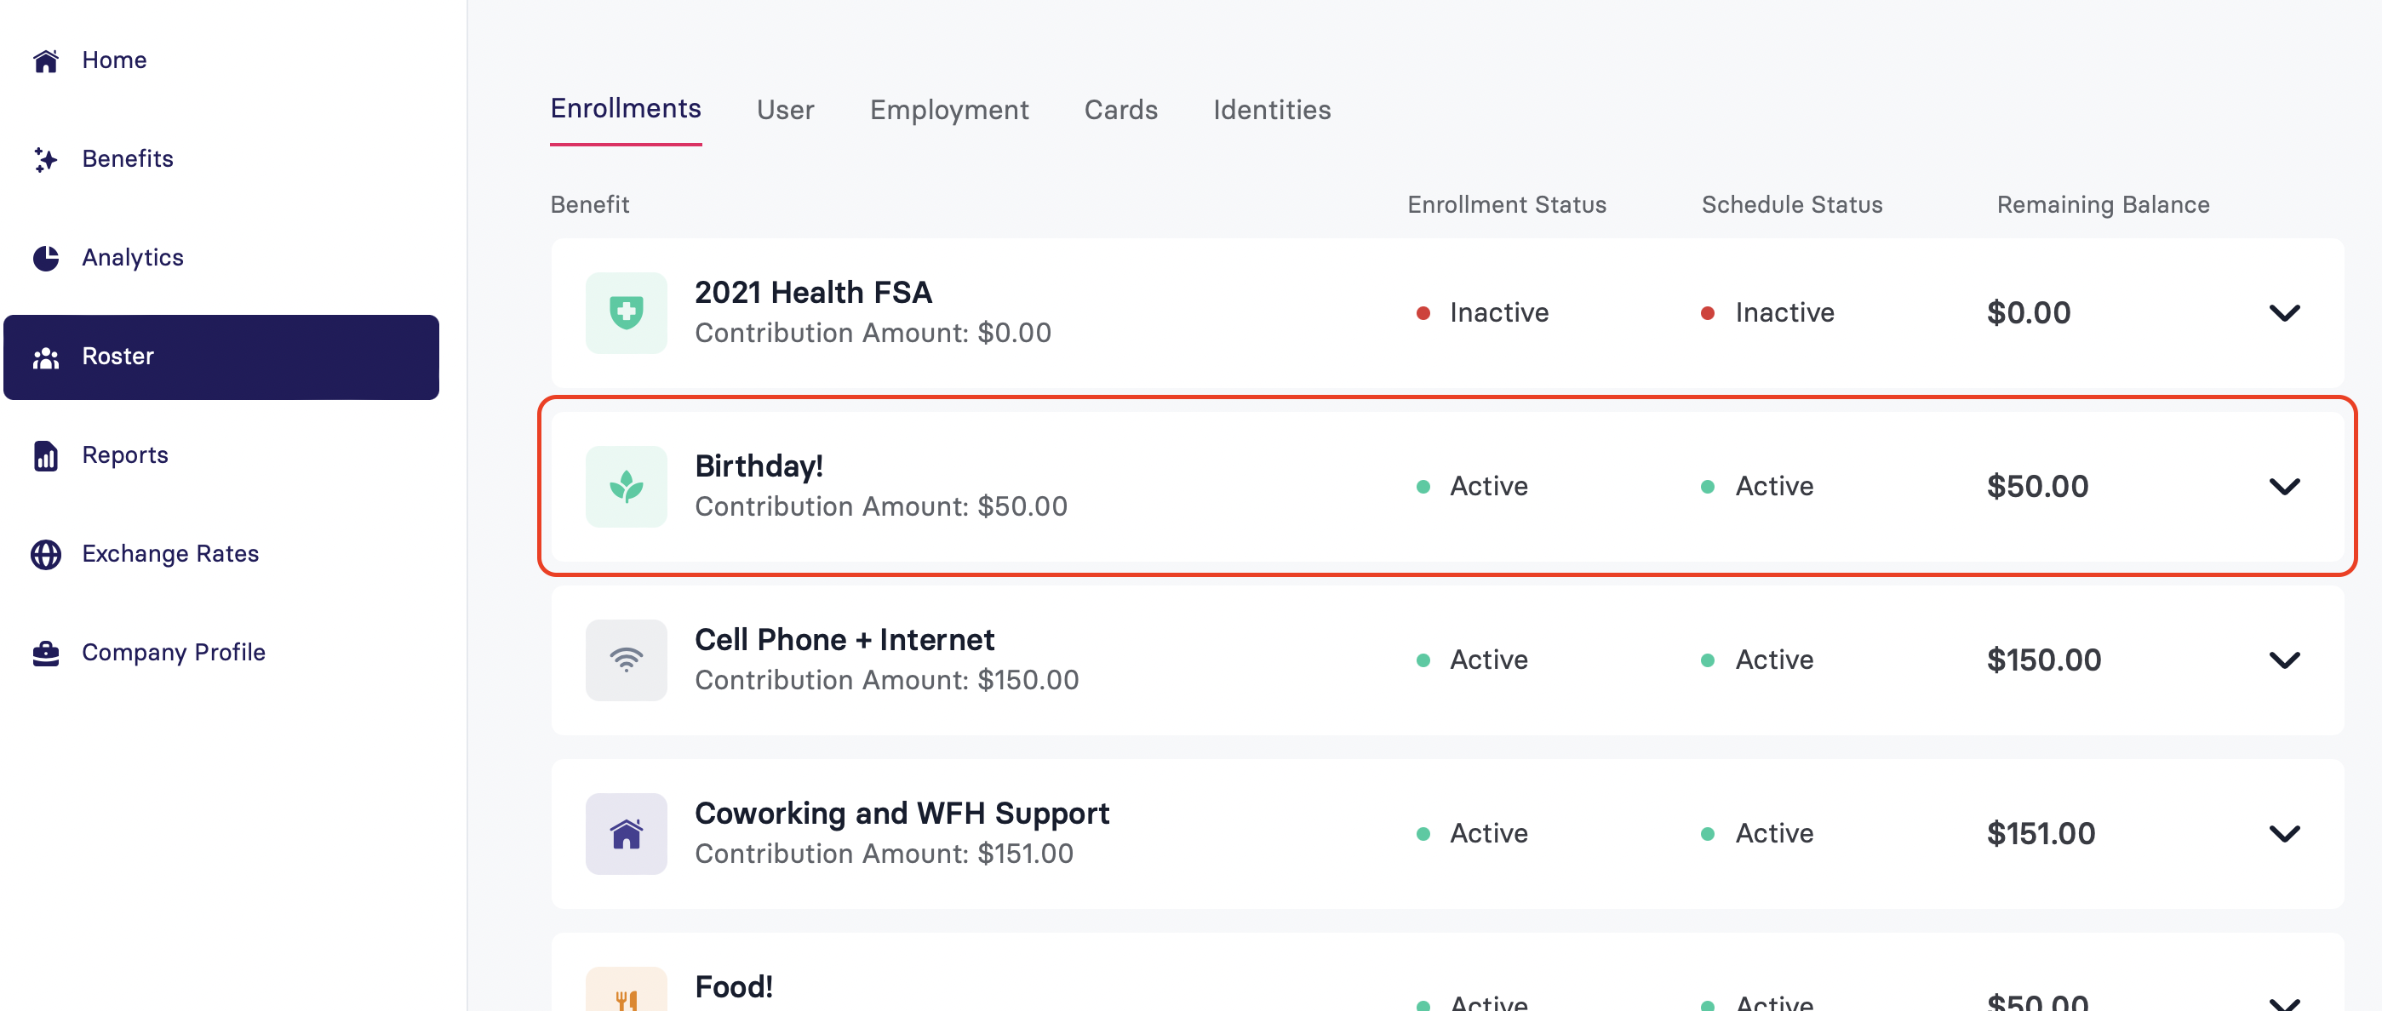Open the Employment tab

pos(948,110)
